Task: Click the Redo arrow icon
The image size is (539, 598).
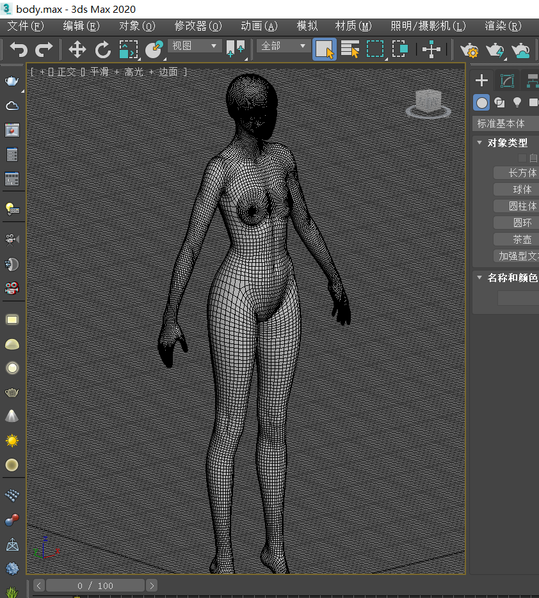Action: 44,49
